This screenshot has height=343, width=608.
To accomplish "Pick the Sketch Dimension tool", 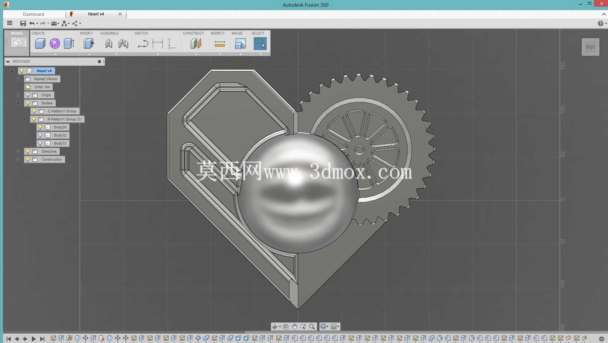I will click(x=158, y=44).
